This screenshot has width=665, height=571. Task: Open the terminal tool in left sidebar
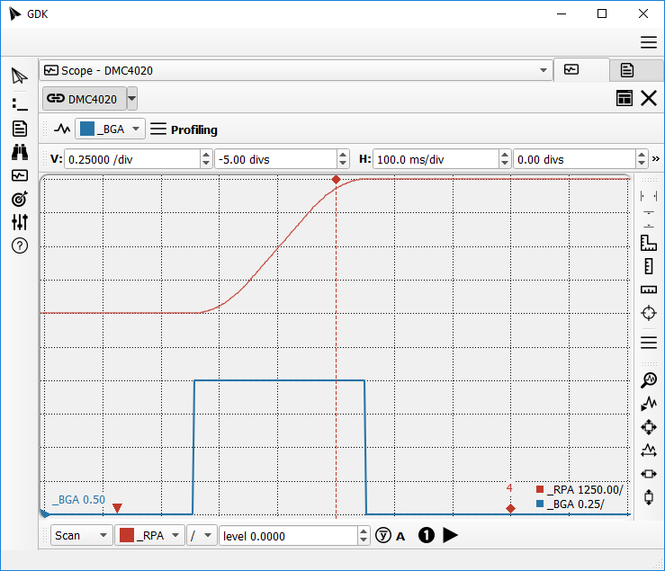coord(19,103)
